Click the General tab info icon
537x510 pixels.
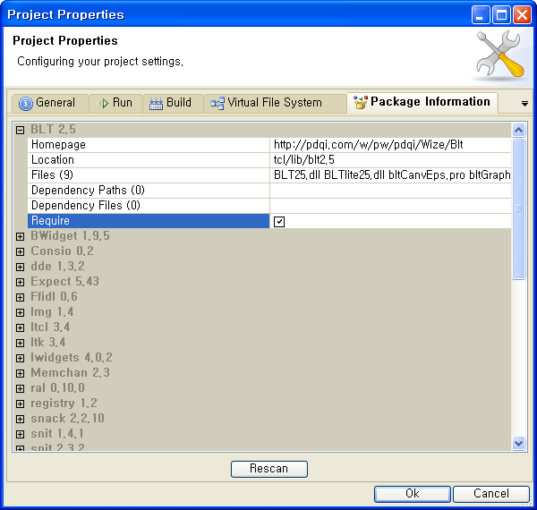(26, 103)
